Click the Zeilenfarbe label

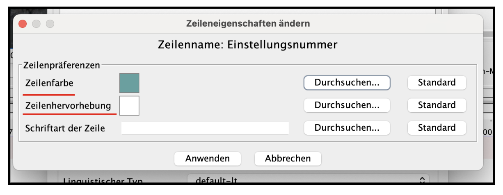pos(49,83)
